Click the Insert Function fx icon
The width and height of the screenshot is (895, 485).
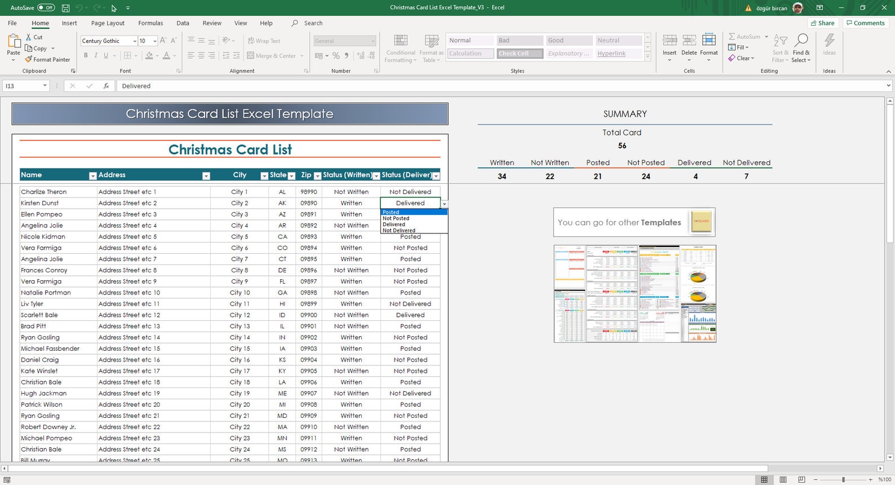point(106,86)
